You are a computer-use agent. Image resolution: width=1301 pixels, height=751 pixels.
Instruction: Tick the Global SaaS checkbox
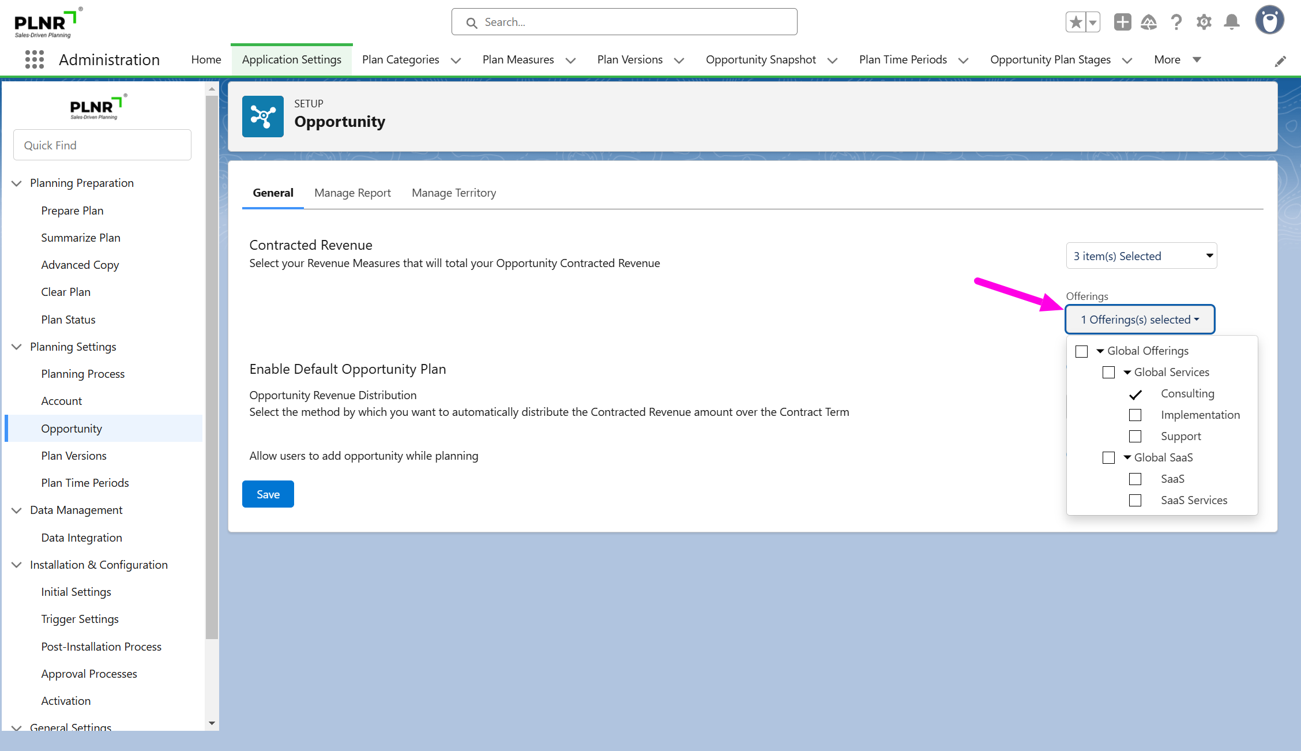[1108, 458]
